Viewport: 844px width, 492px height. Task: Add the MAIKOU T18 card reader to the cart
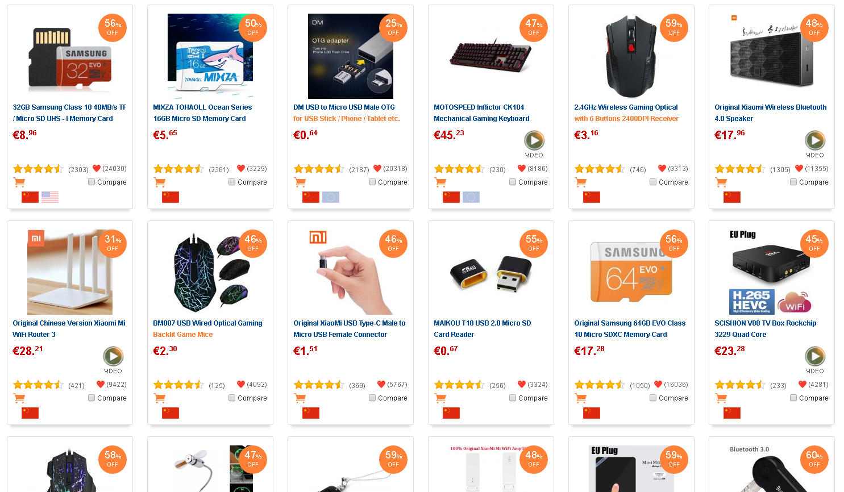click(440, 398)
